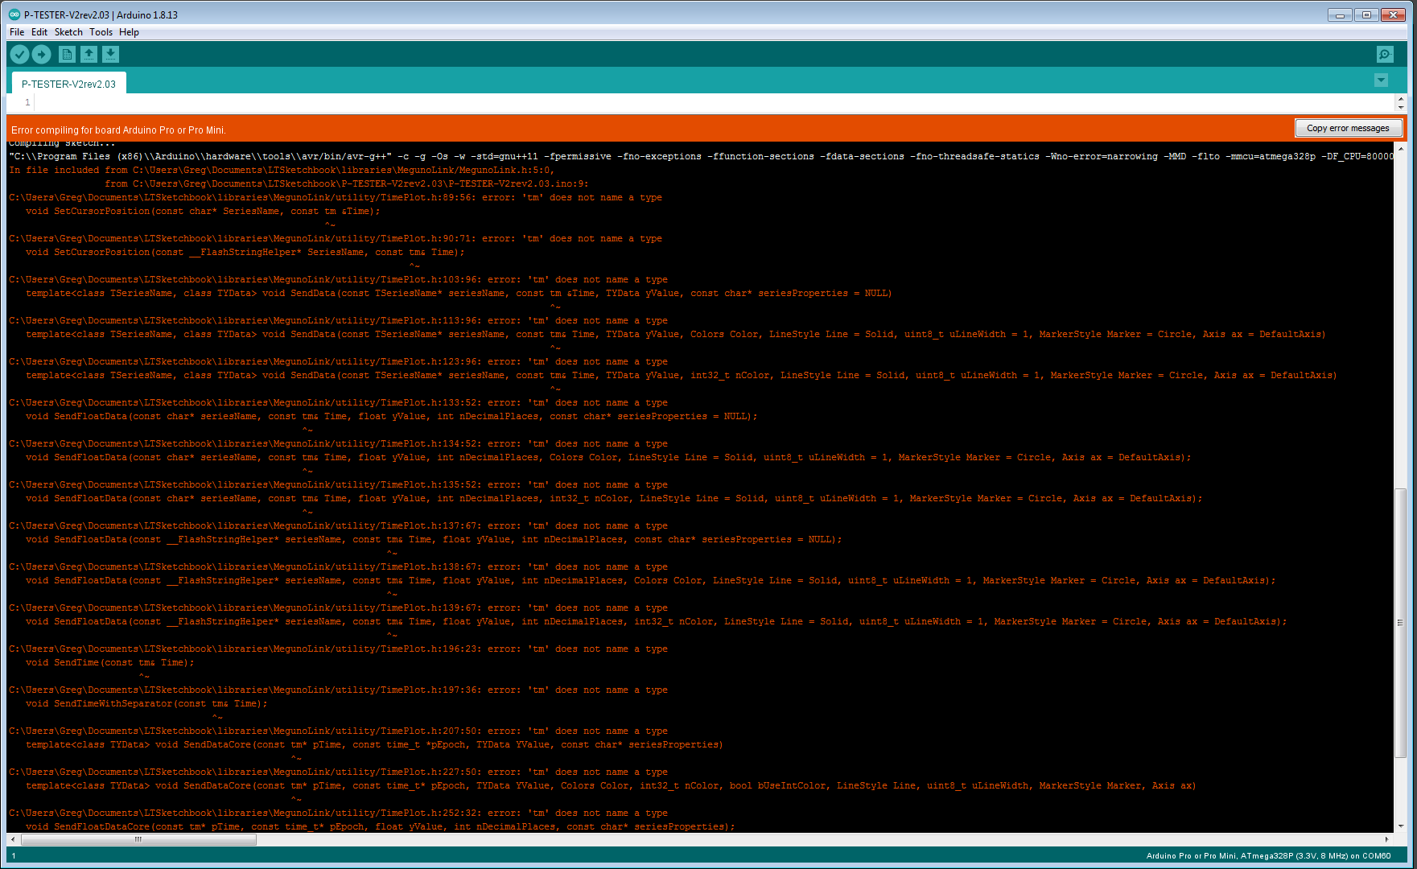This screenshot has width=1417, height=869.
Task: Click the Verify sketch icon
Action: pos(19,54)
